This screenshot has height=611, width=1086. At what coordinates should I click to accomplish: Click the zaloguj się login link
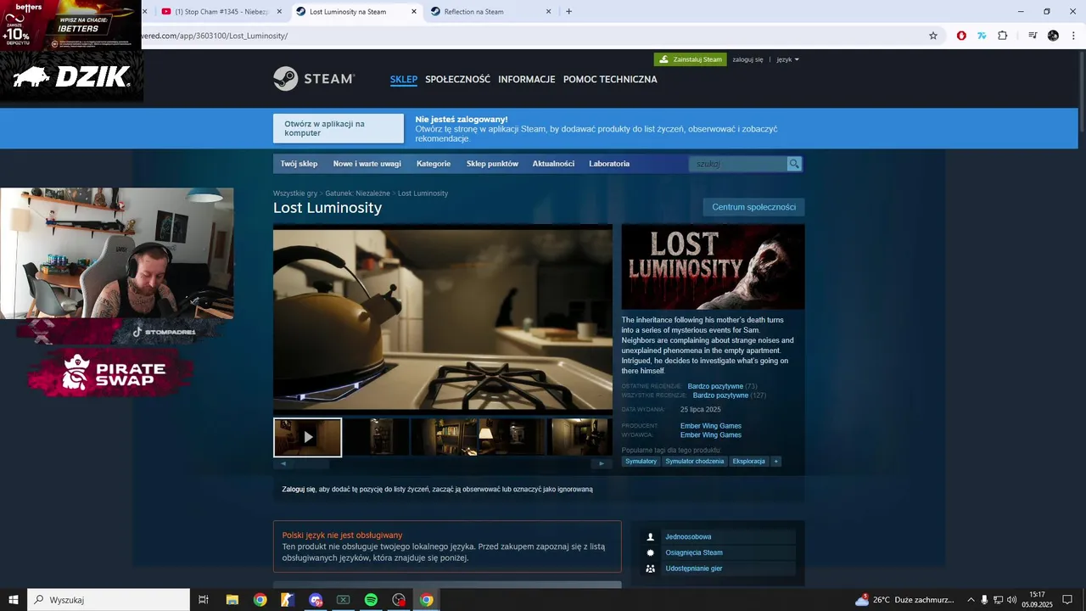747,59
